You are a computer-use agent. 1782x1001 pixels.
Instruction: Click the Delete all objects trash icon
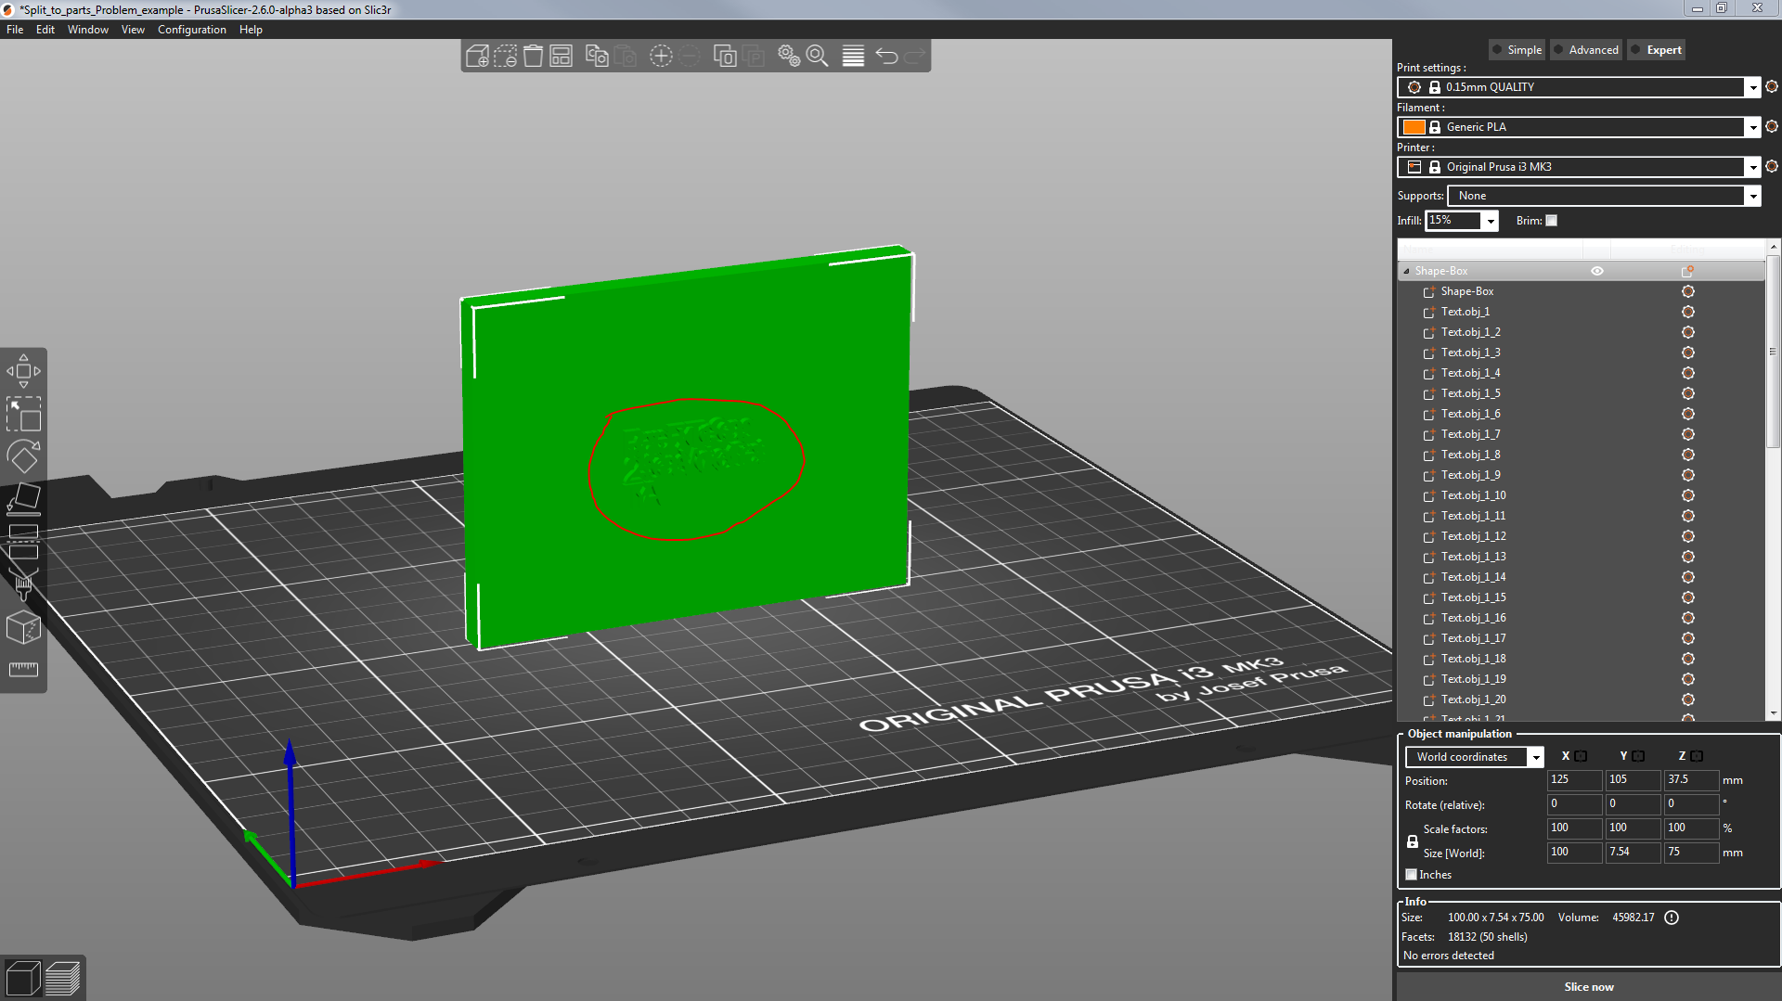(533, 56)
